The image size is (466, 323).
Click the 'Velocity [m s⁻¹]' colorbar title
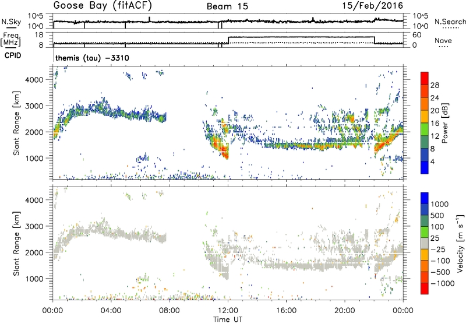pyautogui.click(x=460, y=243)
